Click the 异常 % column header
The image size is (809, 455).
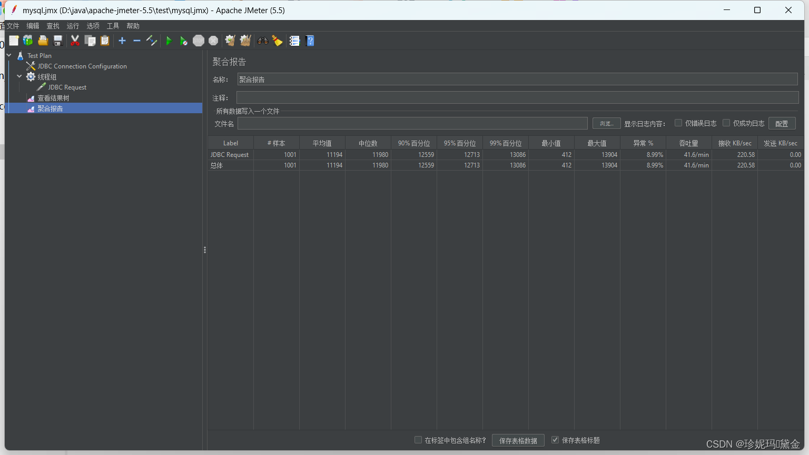tap(643, 143)
